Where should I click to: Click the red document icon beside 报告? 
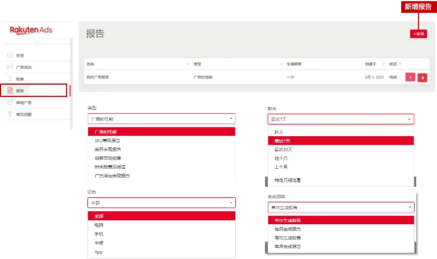(x=10, y=90)
